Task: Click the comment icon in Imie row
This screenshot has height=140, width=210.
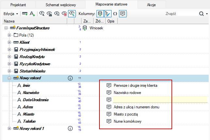Action: (109, 86)
